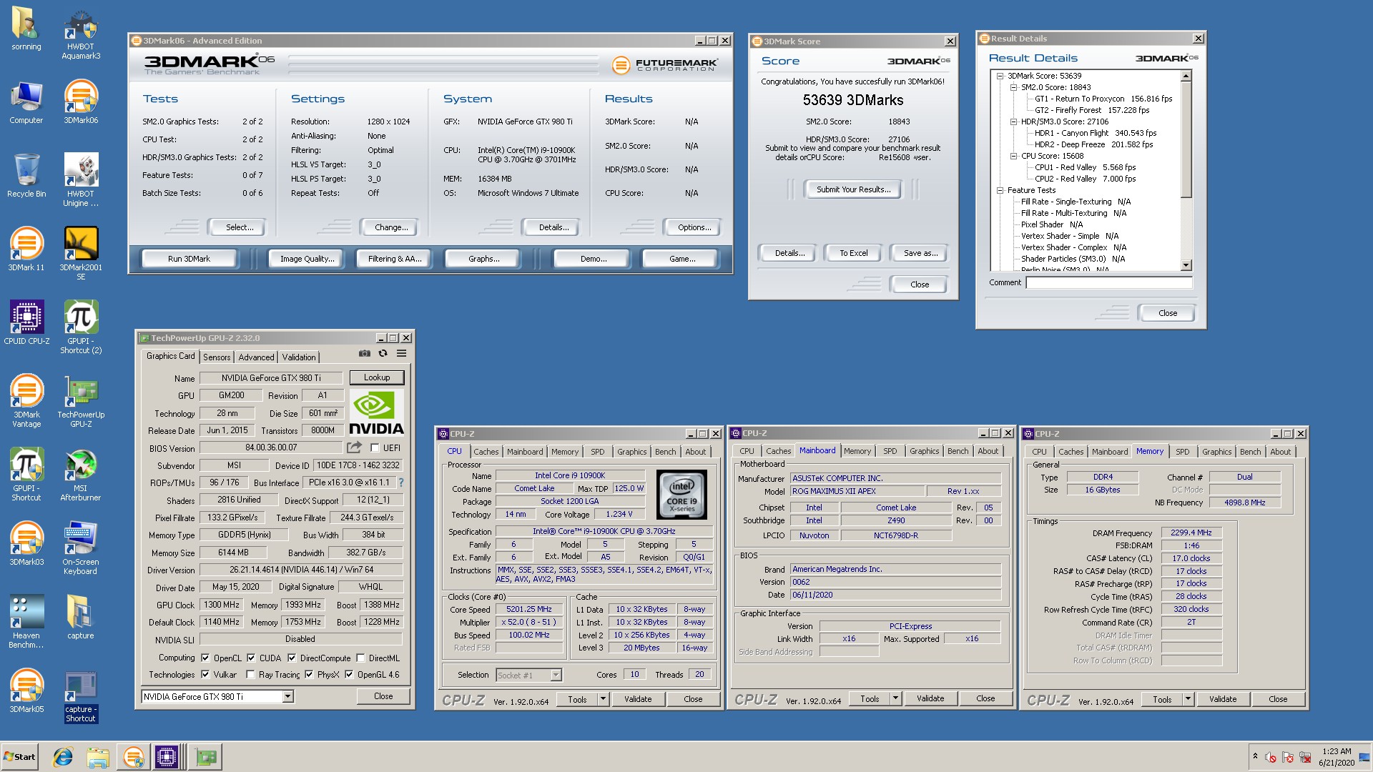The height and width of the screenshot is (772, 1373).
Task: Toggle Ray Tracing checkbox in GPU-Z
Action: pyautogui.click(x=250, y=675)
